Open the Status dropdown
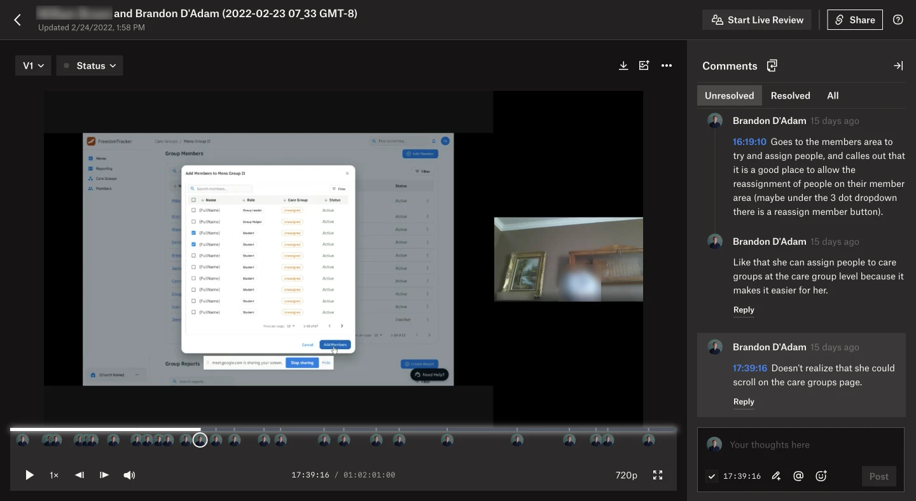Image resolution: width=916 pixels, height=501 pixels. click(x=89, y=65)
